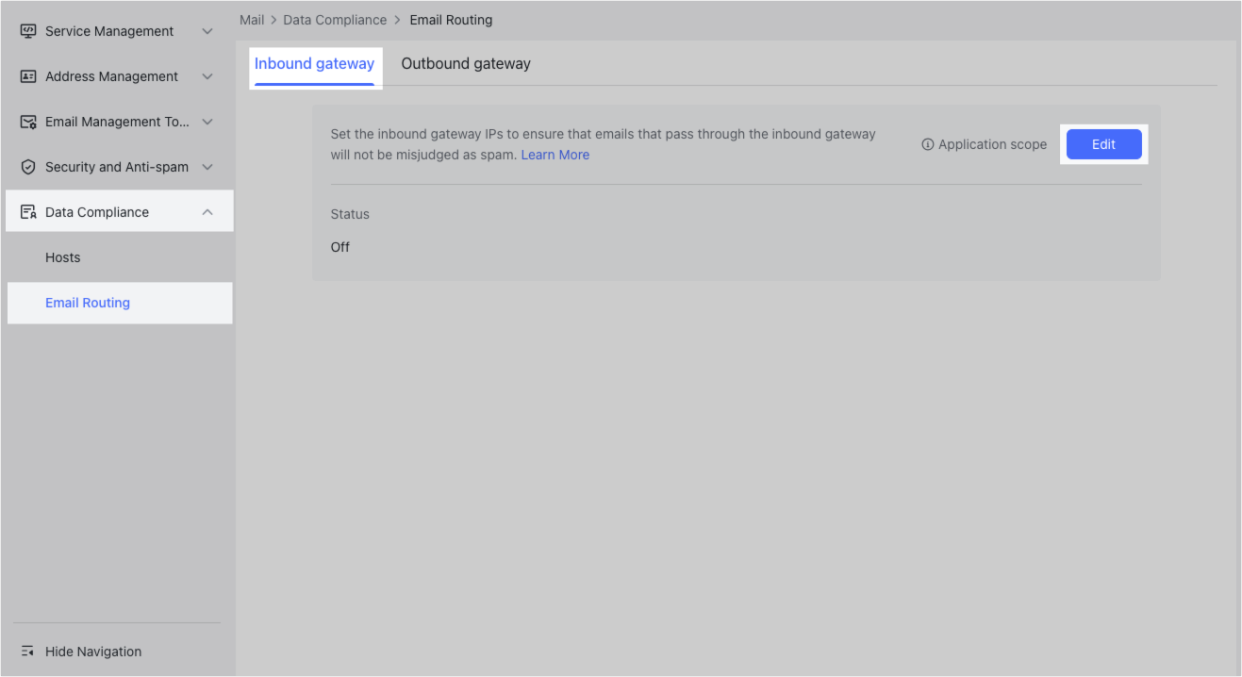The height and width of the screenshot is (677, 1242).
Task: Click the info icon beside Application scope
Action: (928, 144)
